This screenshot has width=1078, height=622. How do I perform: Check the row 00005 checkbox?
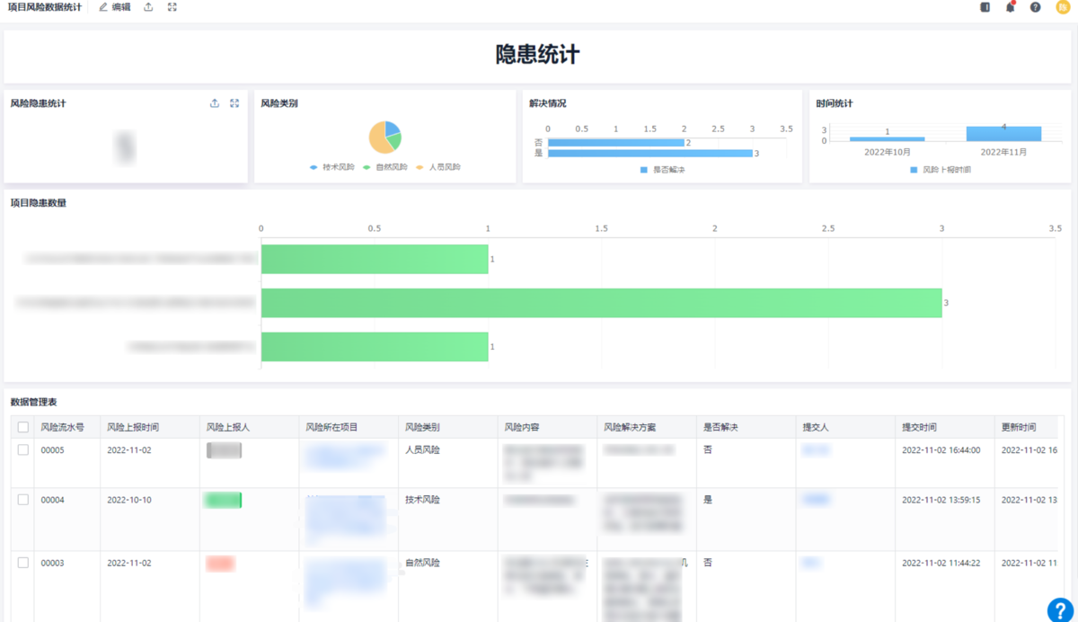pos(23,450)
